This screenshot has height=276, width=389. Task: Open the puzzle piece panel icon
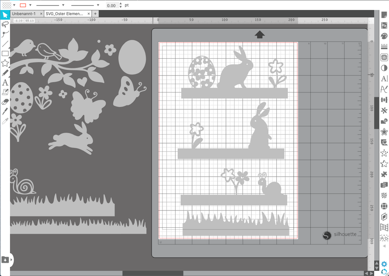tap(384, 175)
